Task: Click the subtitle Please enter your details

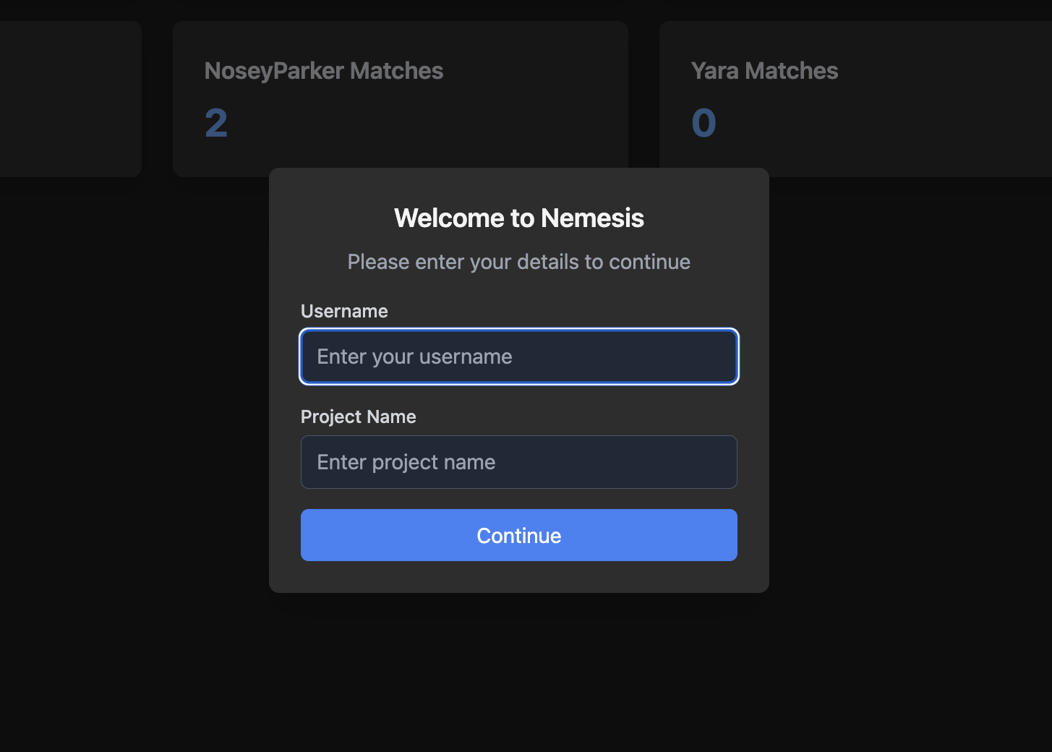Action: point(518,262)
